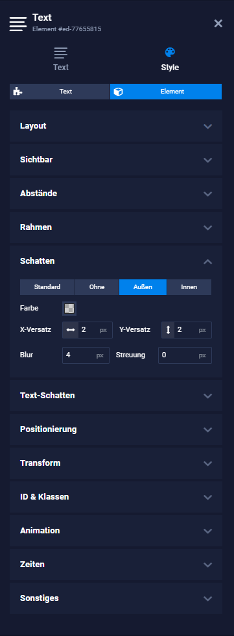The image size is (234, 636).
Task: Collapse the Schatten section
Action: tap(116, 261)
